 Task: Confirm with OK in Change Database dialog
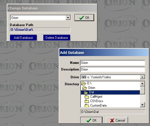(84, 17)
